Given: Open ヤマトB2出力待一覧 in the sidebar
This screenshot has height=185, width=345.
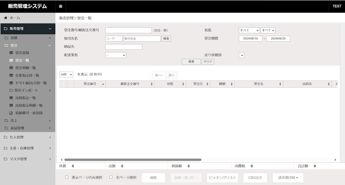Looking at the screenshot, I should click(x=31, y=83).
